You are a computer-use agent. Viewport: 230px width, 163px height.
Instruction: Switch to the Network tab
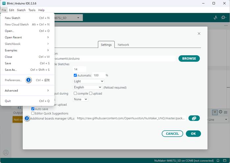(123, 45)
